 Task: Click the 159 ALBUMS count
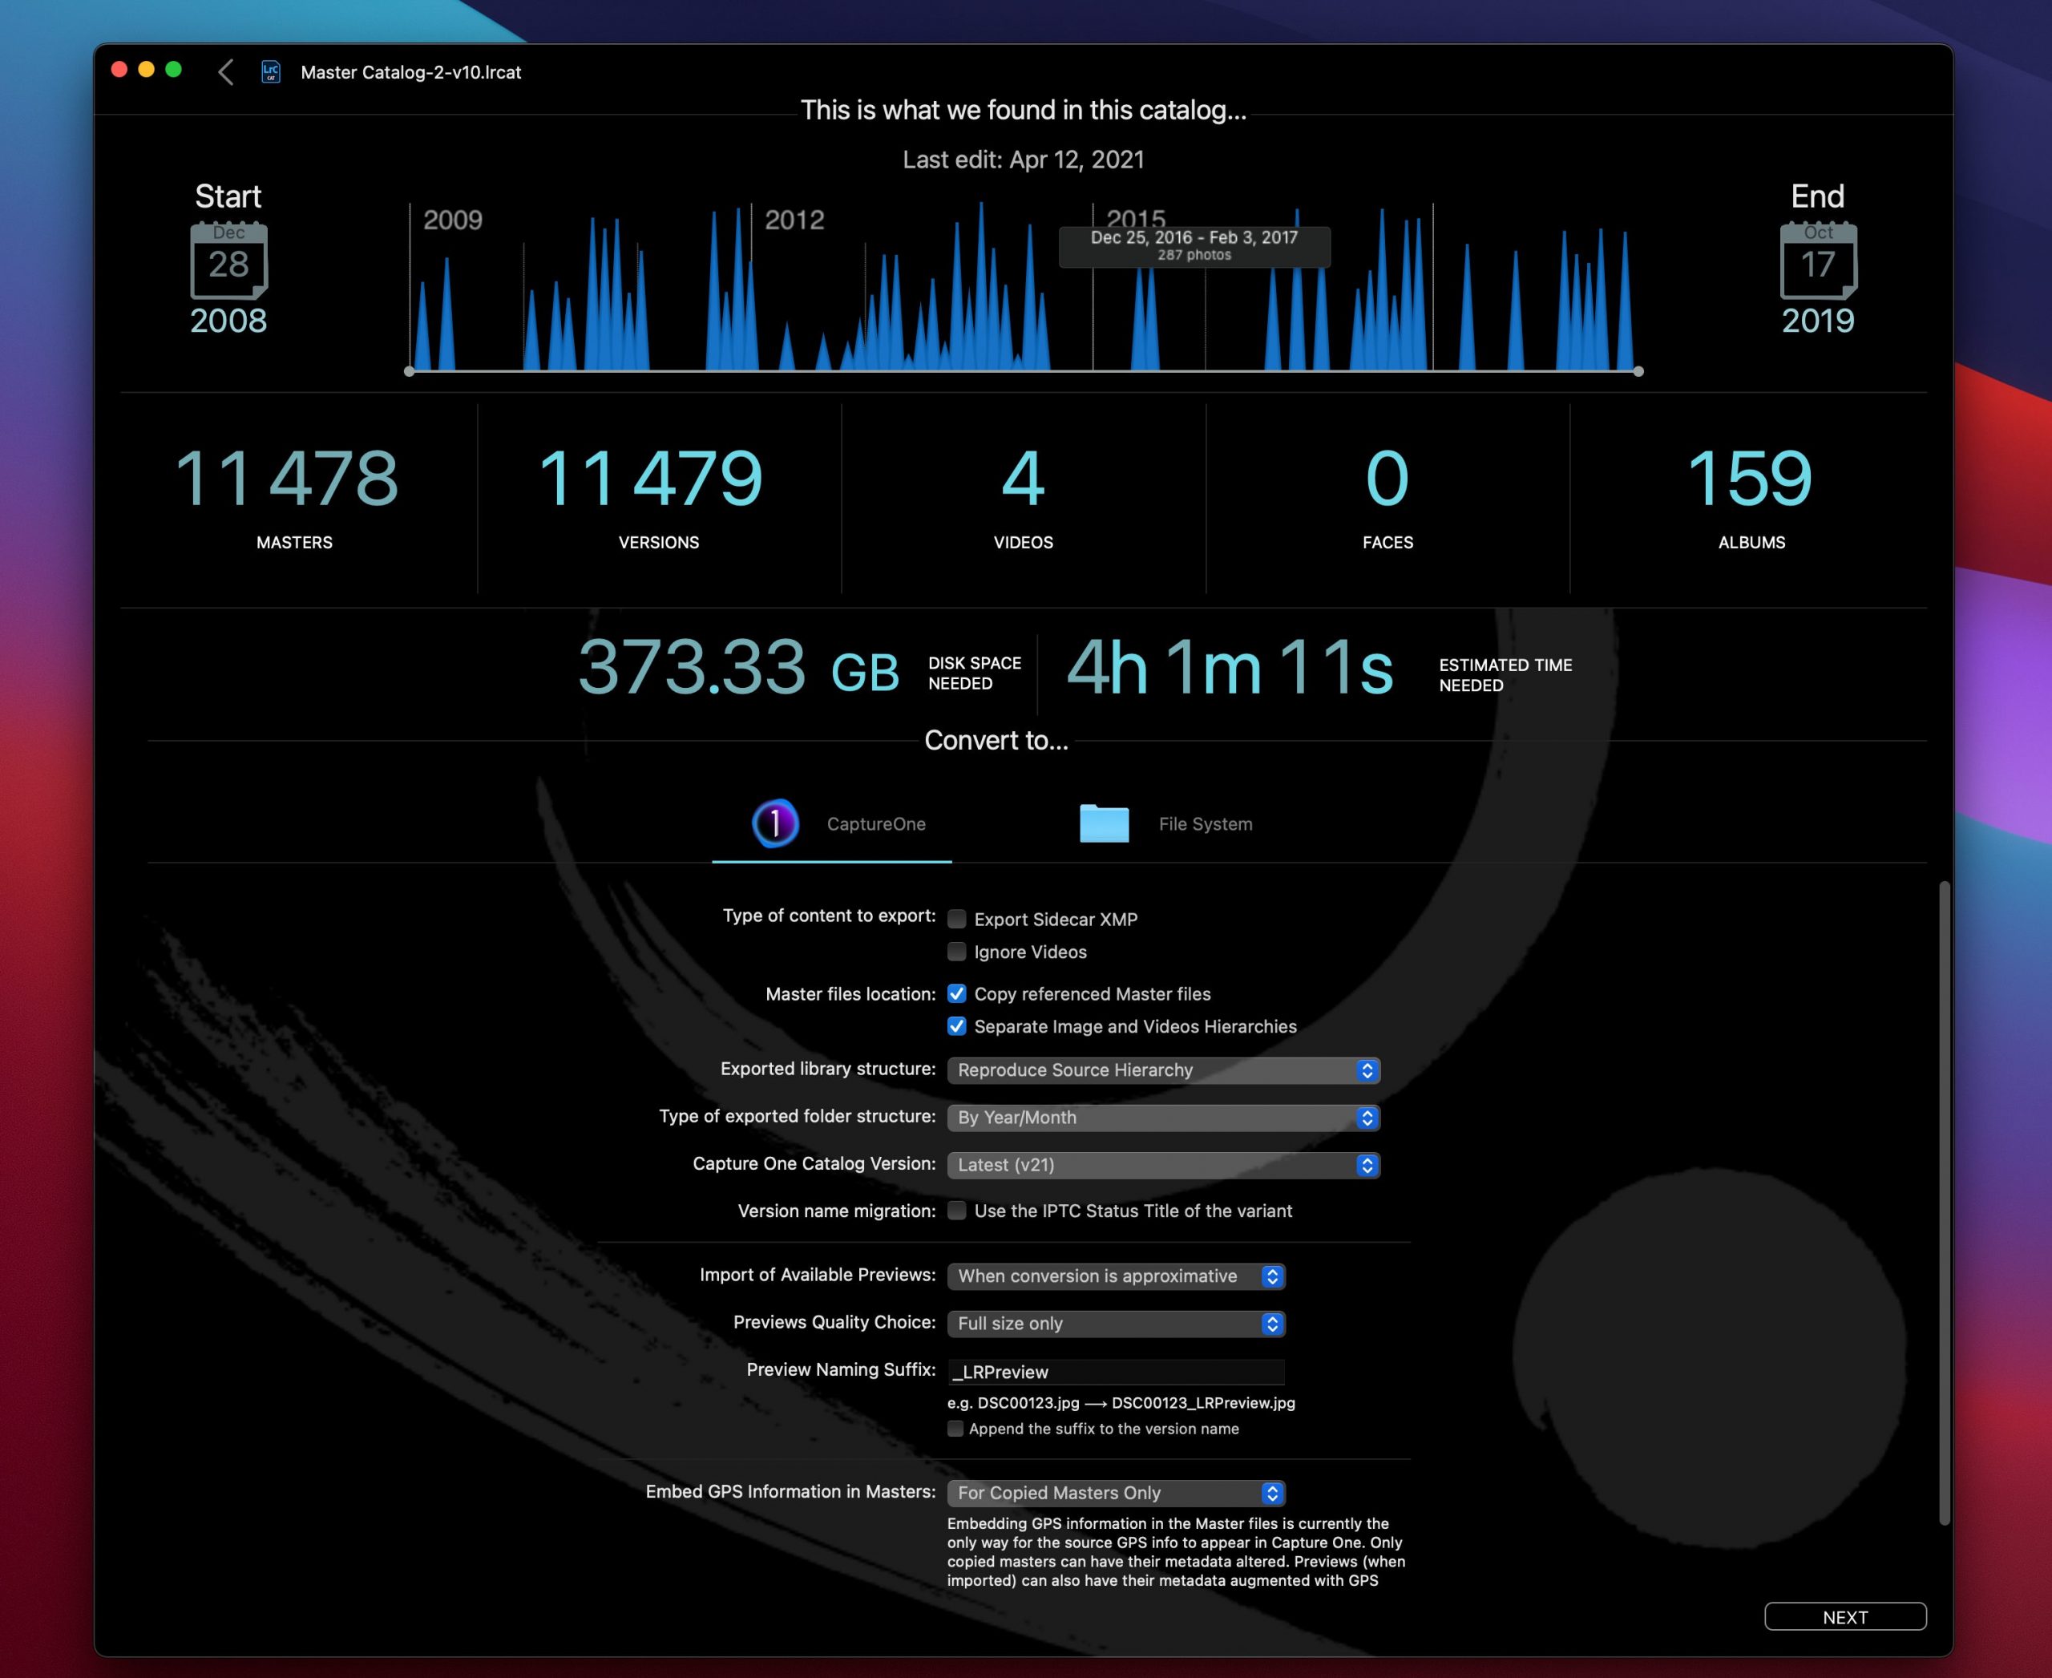(1751, 478)
